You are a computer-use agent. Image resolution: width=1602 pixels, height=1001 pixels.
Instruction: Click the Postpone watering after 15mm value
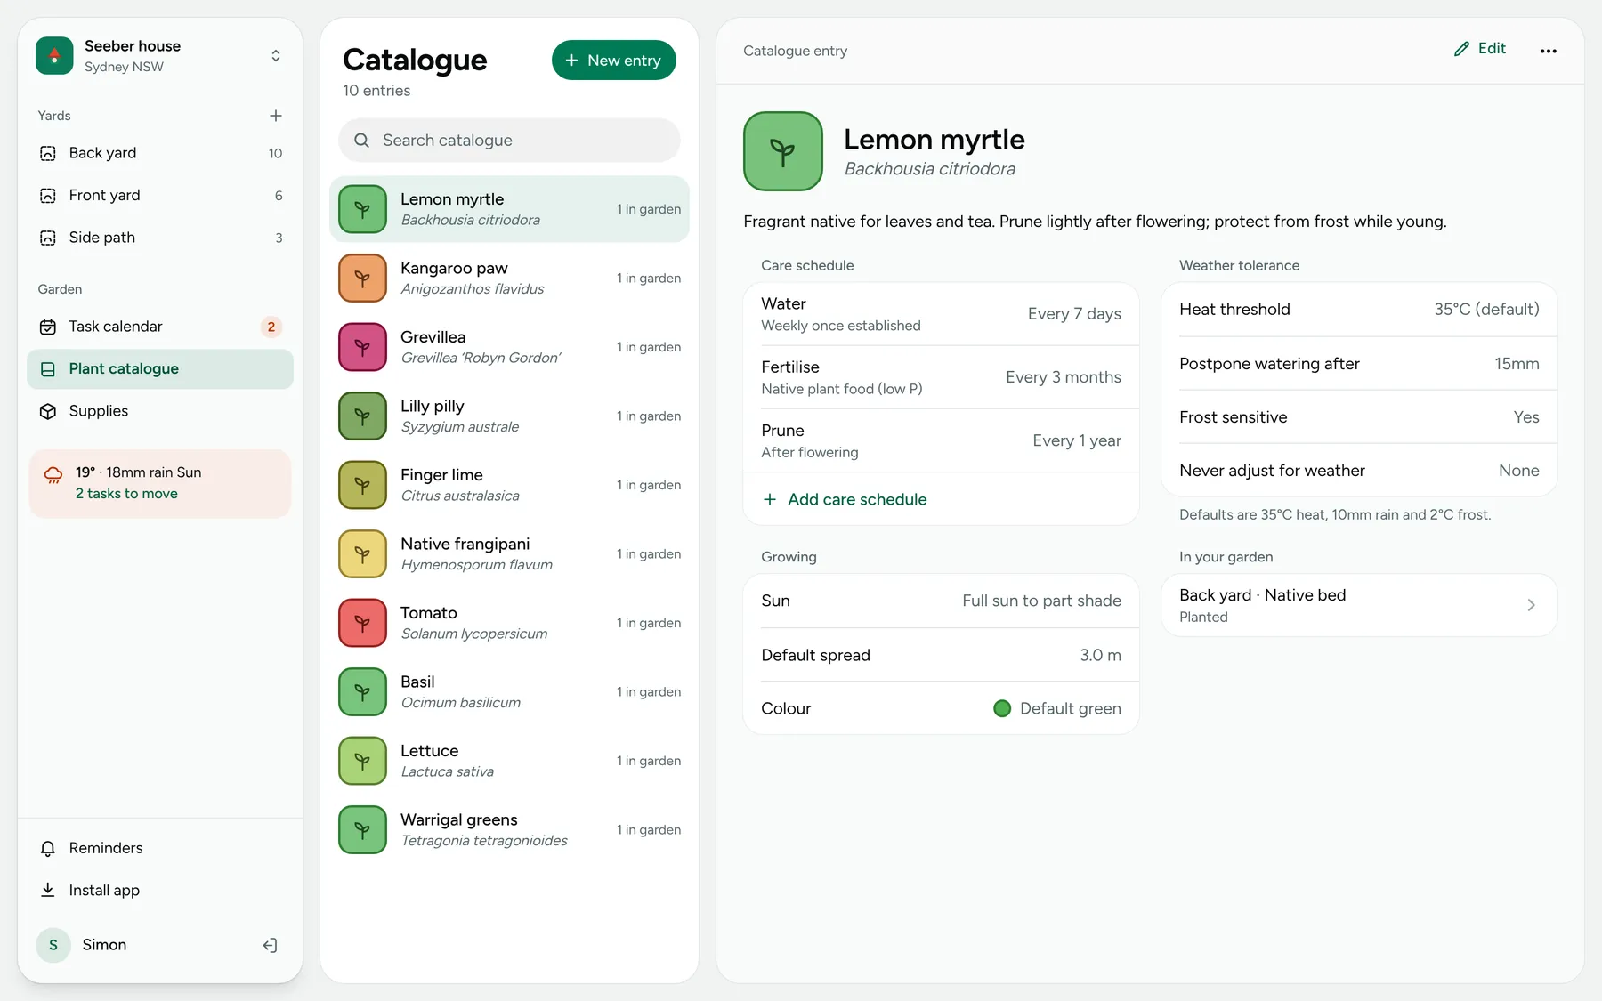coord(1517,364)
